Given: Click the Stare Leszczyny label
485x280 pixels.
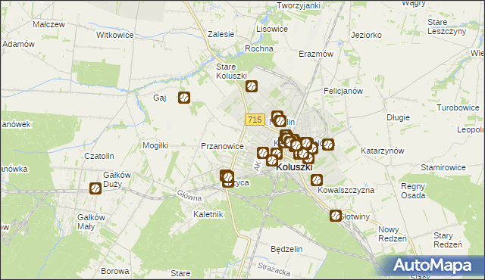Looking at the screenshot, I should click(446, 26).
